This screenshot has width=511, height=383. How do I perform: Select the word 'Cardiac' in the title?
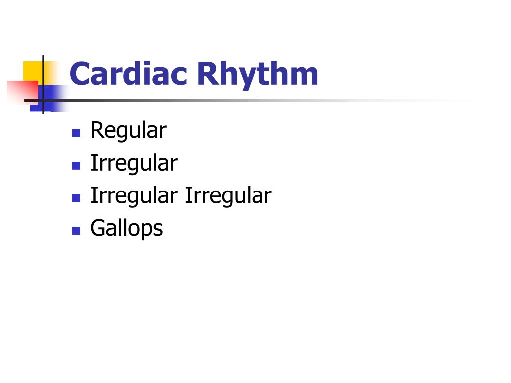(128, 74)
